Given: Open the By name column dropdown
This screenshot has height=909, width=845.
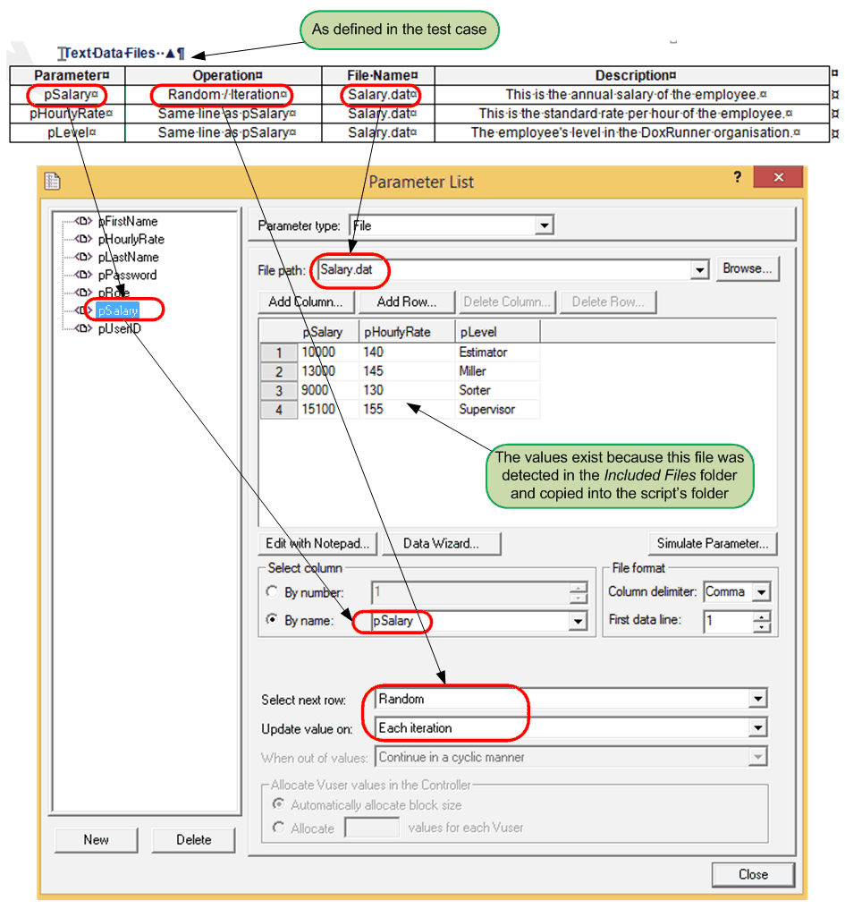Looking at the screenshot, I should [578, 622].
